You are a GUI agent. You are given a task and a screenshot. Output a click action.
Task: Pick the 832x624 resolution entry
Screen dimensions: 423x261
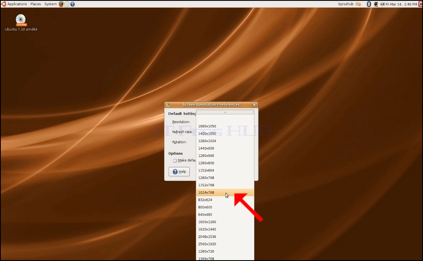coord(225,200)
